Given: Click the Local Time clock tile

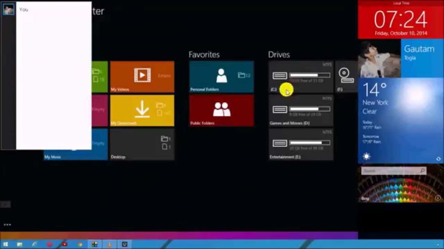Looking at the screenshot, I should pyautogui.click(x=400, y=19).
